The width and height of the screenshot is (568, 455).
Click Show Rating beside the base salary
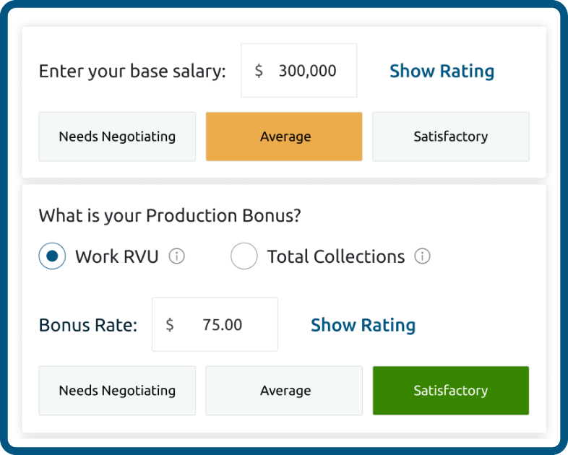tap(442, 71)
